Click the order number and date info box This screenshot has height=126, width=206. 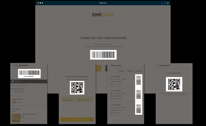77,99
